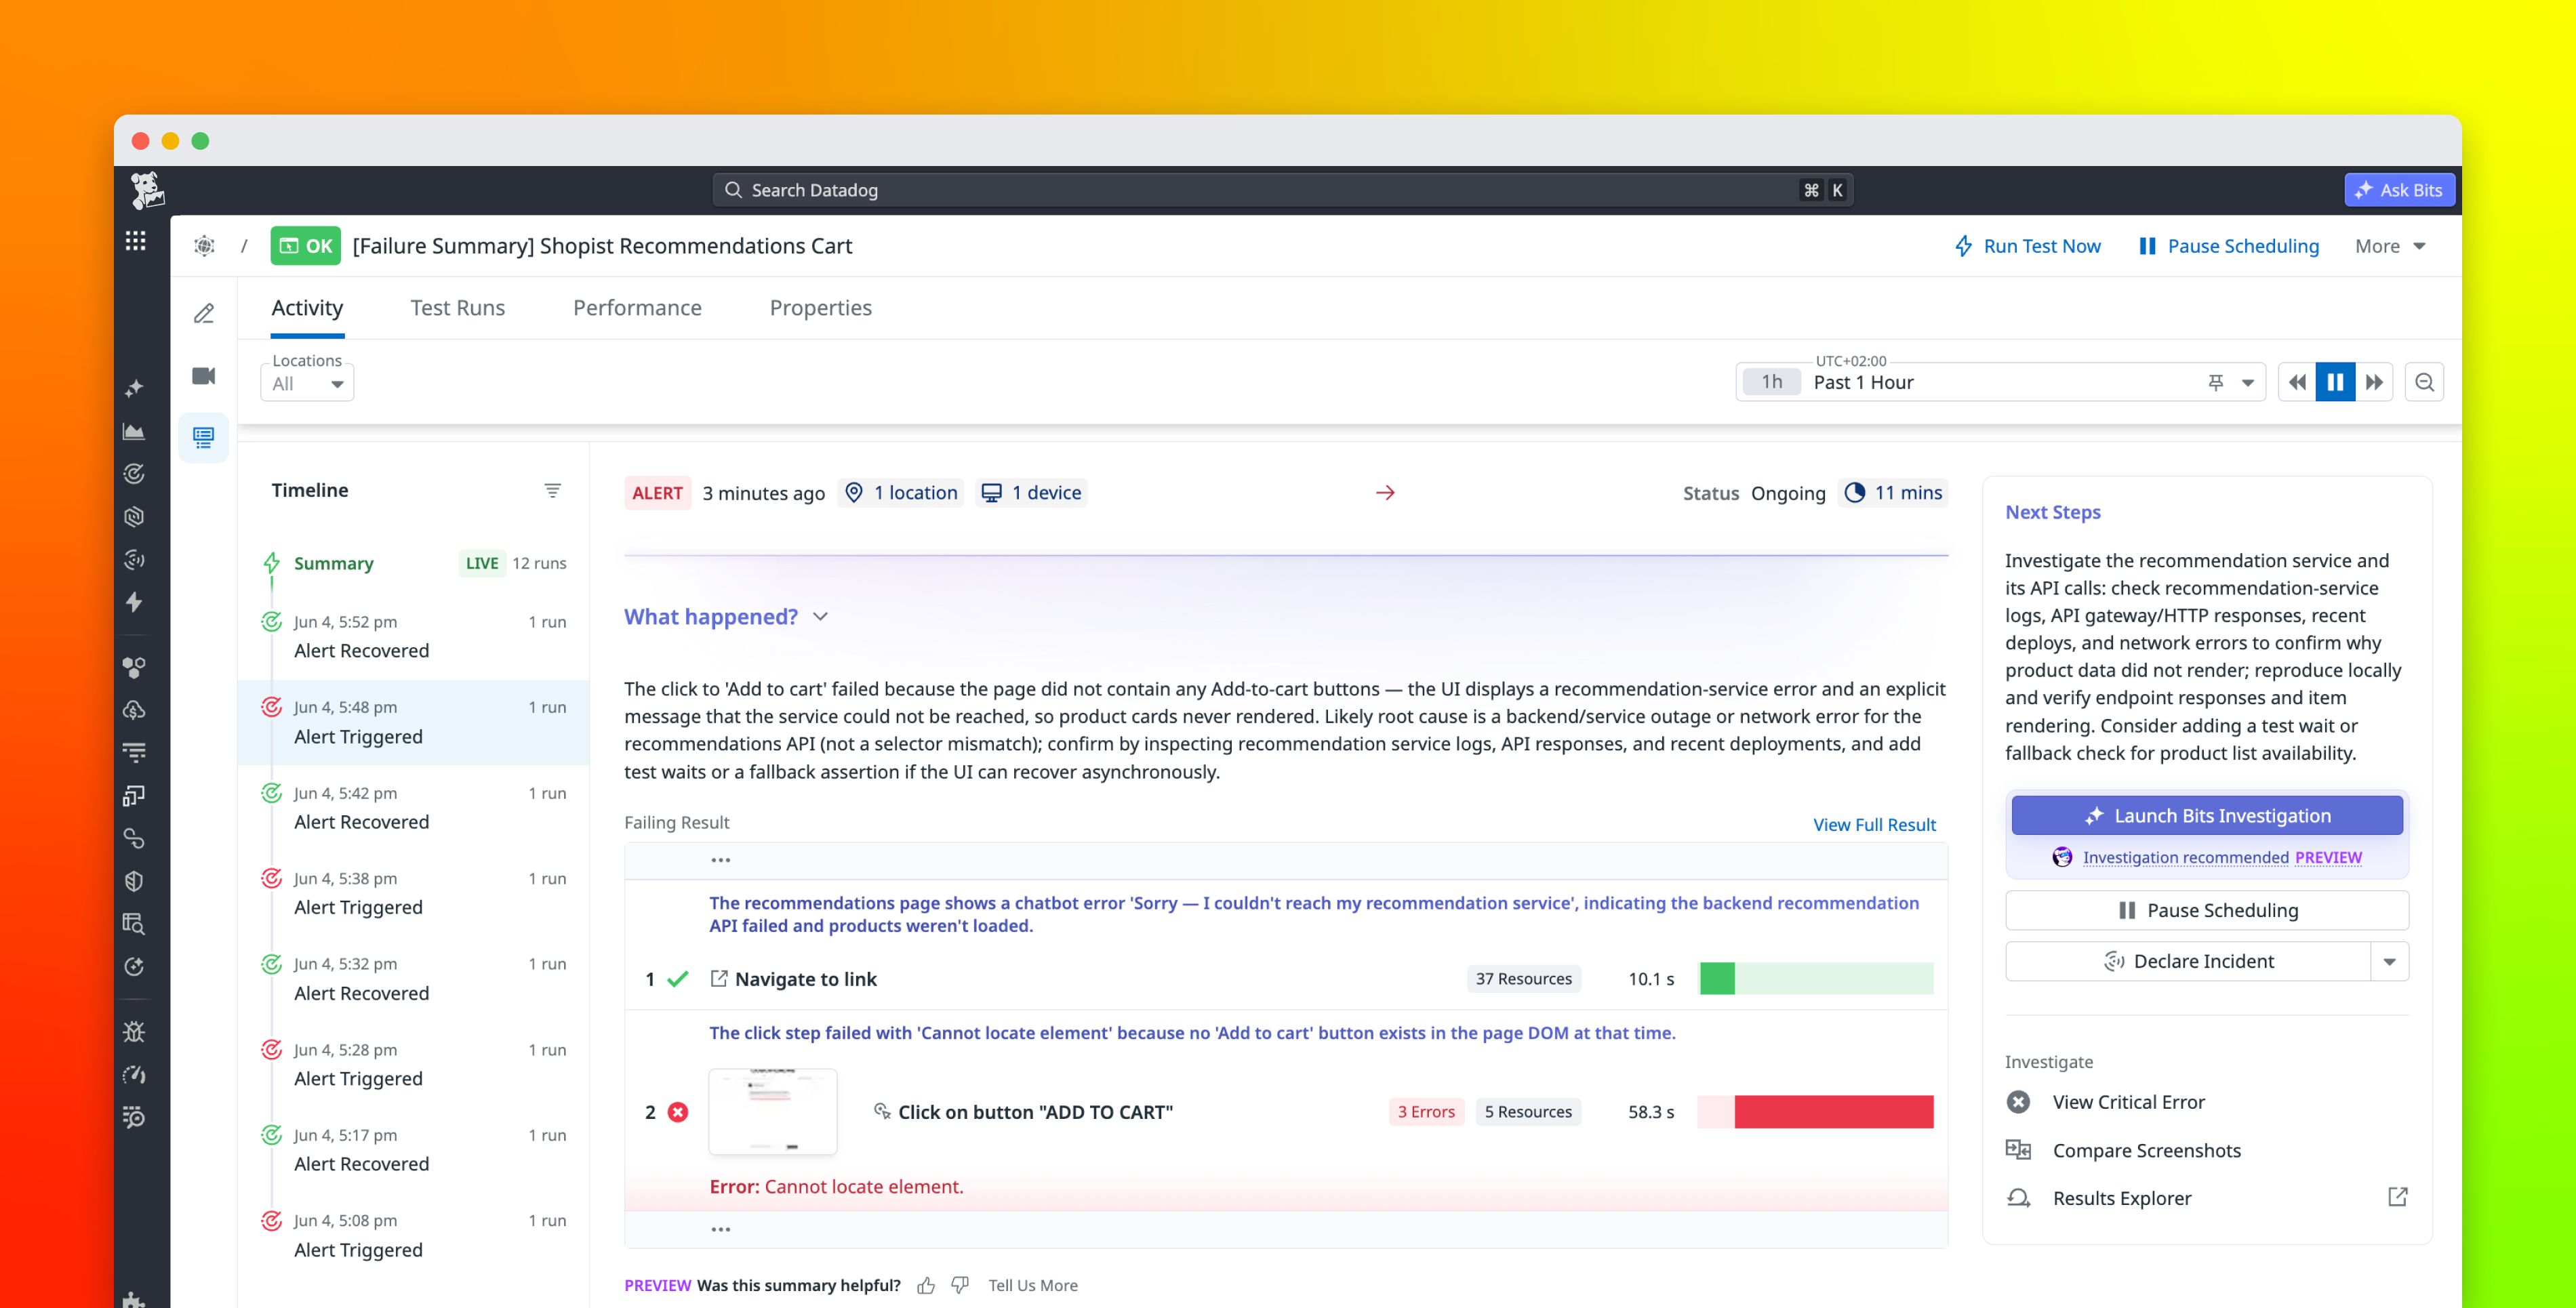Click the globe breadcrumb icon beside OK badge
Image resolution: width=2576 pixels, height=1308 pixels.
click(205, 246)
